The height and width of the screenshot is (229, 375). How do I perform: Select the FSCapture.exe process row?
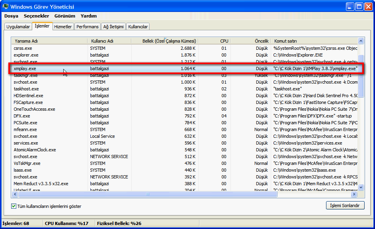(x=185, y=102)
